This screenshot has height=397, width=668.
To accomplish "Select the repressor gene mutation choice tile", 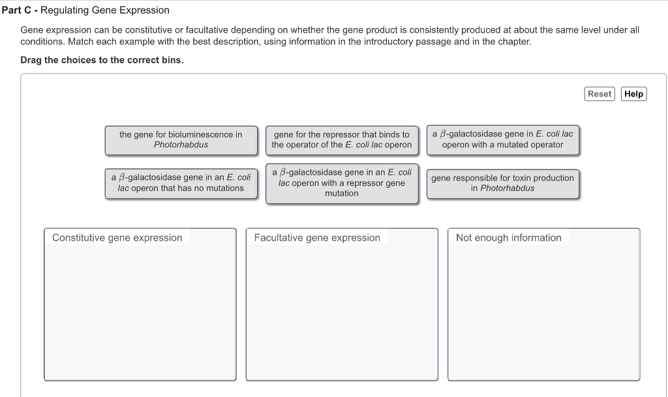I will [342, 183].
